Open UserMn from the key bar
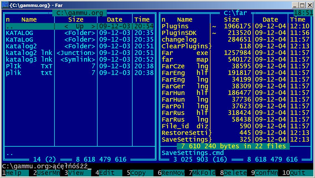The width and height of the screenshot is (315, 178). coord(47,173)
